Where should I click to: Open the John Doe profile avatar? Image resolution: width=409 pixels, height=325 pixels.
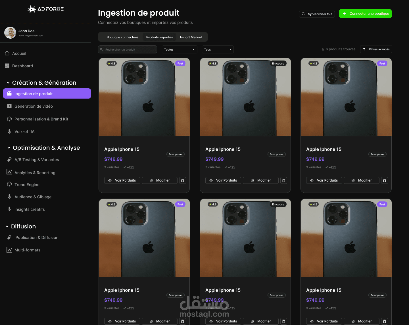click(x=10, y=33)
